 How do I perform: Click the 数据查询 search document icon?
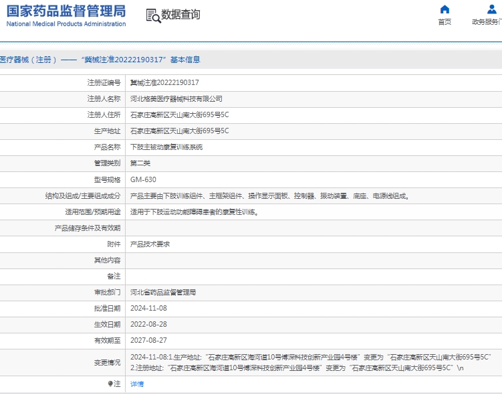pyautogui.click(x=153, y=15)
